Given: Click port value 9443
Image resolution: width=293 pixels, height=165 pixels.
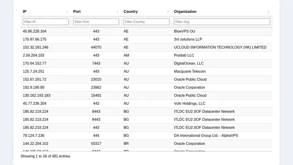Looking at the screenshot, I should coord(96,120).
